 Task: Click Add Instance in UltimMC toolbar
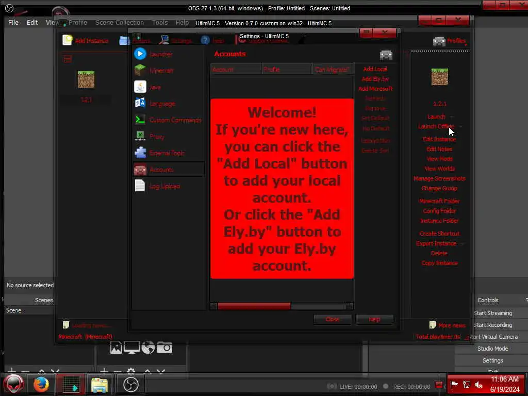point(86,40)
